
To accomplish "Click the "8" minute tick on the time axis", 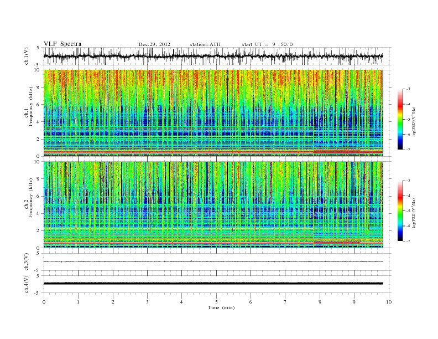I will [320, 302].
